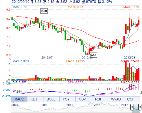Image resolution: width=142 pixels, height=113 pixels.
Task: Click the right range slider handle
Action: point(140,107)
